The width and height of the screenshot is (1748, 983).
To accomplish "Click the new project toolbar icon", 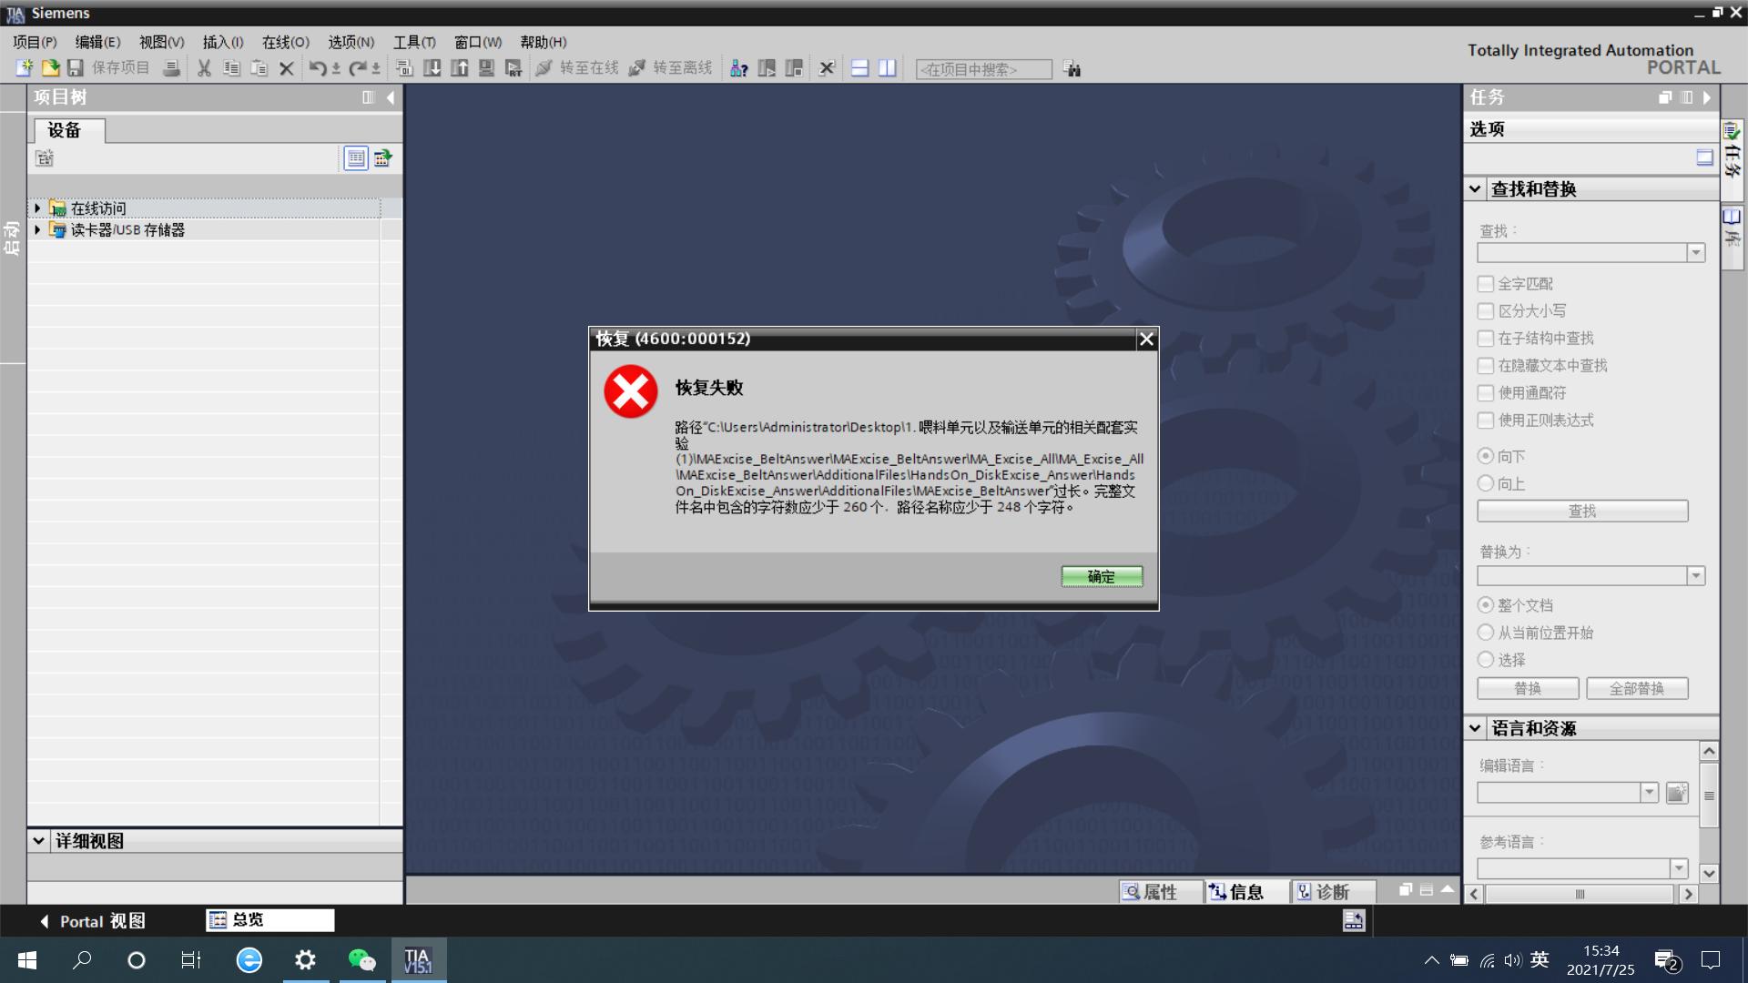I will (x=24, y=68).
